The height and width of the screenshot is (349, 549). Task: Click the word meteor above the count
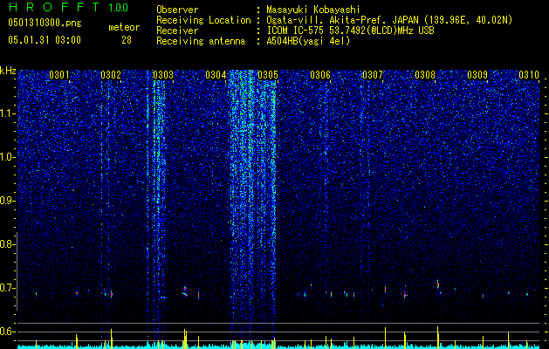pos(124,27)
